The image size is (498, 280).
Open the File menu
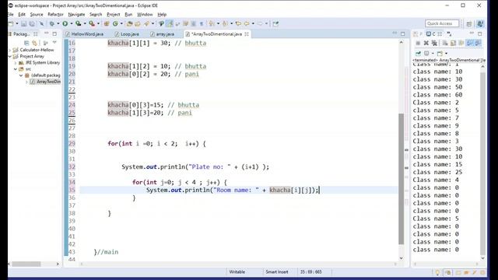tap(10, 14)
